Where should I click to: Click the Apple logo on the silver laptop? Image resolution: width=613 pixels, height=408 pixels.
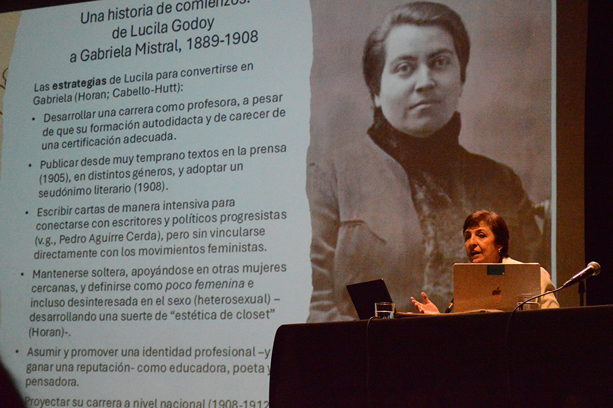(496, 291)
